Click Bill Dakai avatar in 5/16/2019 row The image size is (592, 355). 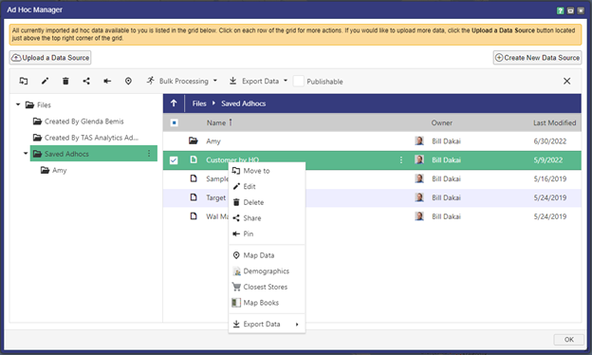tap(419, 178)
